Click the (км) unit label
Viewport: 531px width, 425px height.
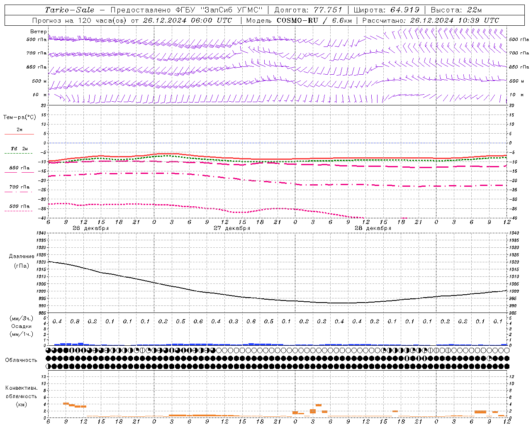point(22,404)
